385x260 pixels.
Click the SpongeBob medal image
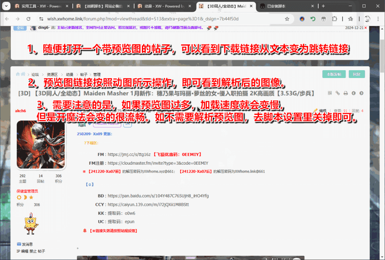tap(31, 224)
